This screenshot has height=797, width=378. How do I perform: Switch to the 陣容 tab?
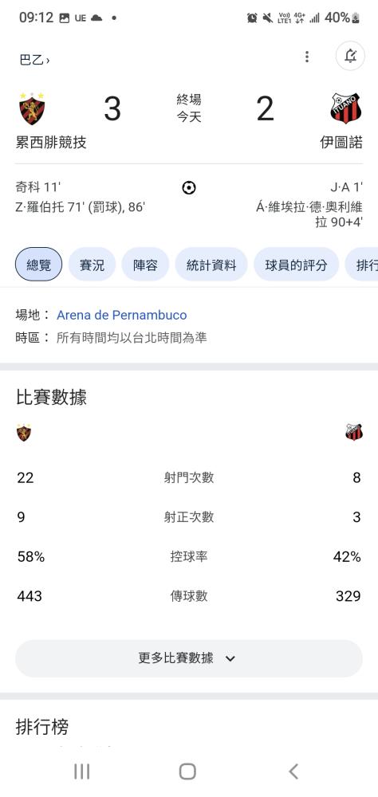click(145, 265)
